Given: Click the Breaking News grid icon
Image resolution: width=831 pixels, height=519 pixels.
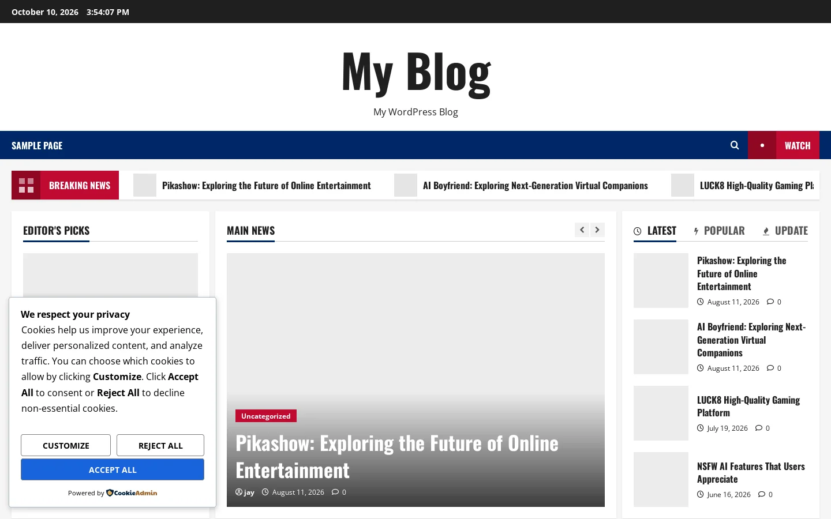Looking at the screenshot, I should (x=26, y=185).
